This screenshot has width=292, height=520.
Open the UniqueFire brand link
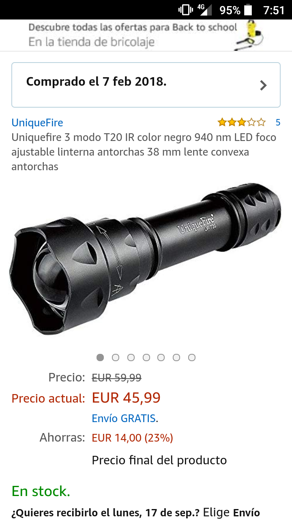[x=37, y=123]
